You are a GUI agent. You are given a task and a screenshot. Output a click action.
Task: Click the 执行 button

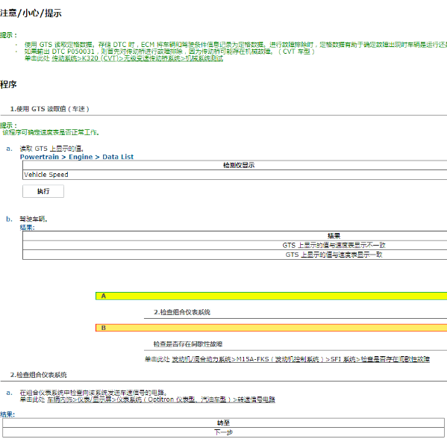(x=43, y=191)
